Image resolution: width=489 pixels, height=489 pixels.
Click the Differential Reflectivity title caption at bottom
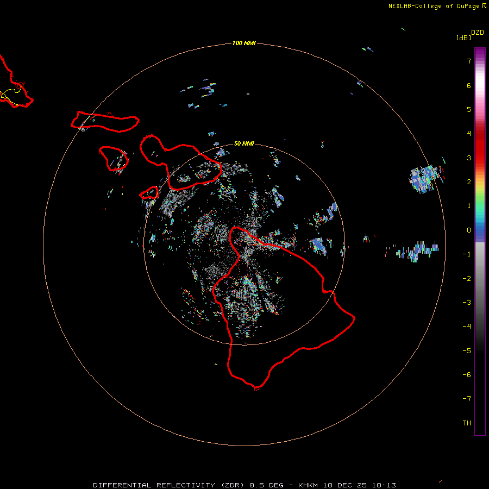coord(244,485)
